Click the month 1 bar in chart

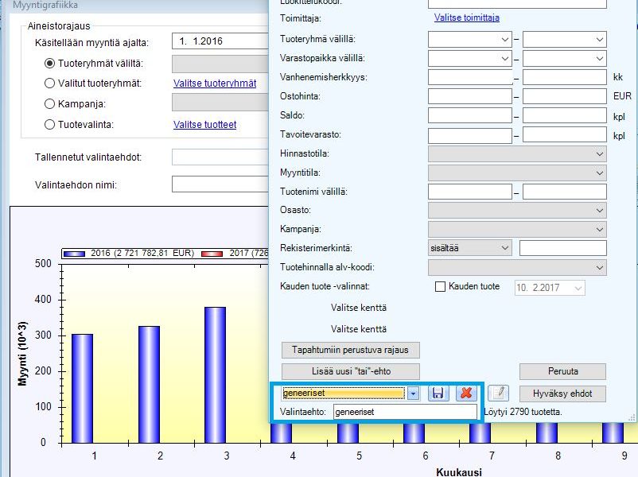click(82, 388)
